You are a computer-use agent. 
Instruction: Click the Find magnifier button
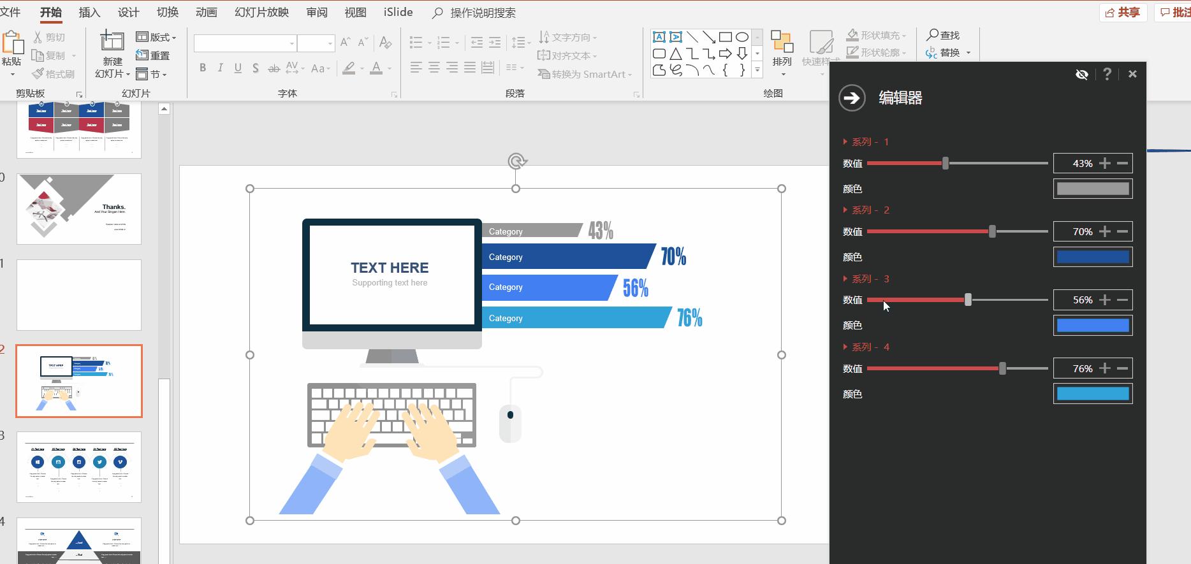tap(943, 35)
